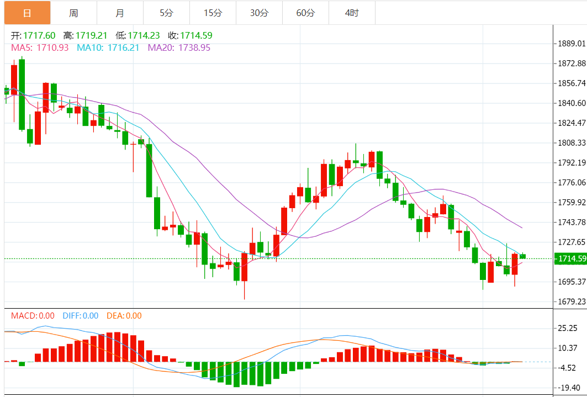The height and width of the screenshot is (397, 587).
Task: Click the 1889.01 price axis label
Action: [x=572, y=44]
